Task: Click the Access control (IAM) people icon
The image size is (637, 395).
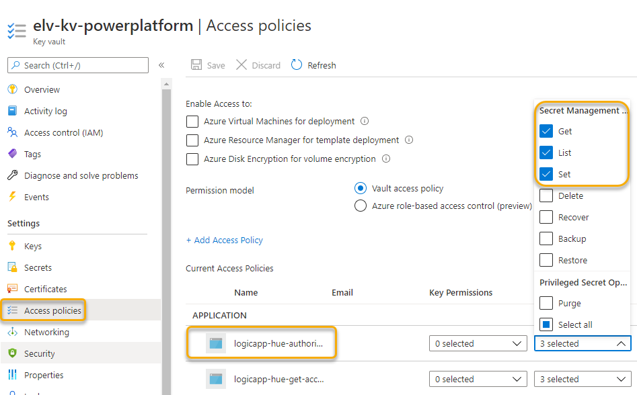Action: 13,132
